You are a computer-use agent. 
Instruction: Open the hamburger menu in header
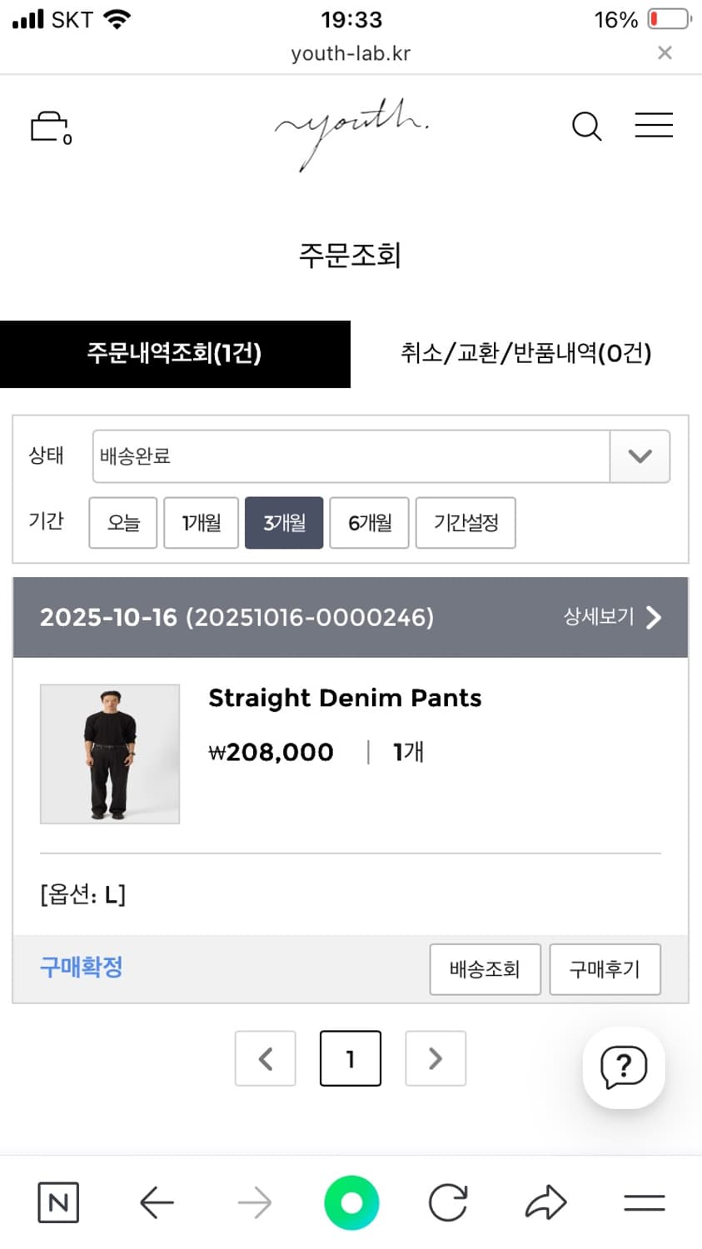pyautogui.click(x=654, y=125)
